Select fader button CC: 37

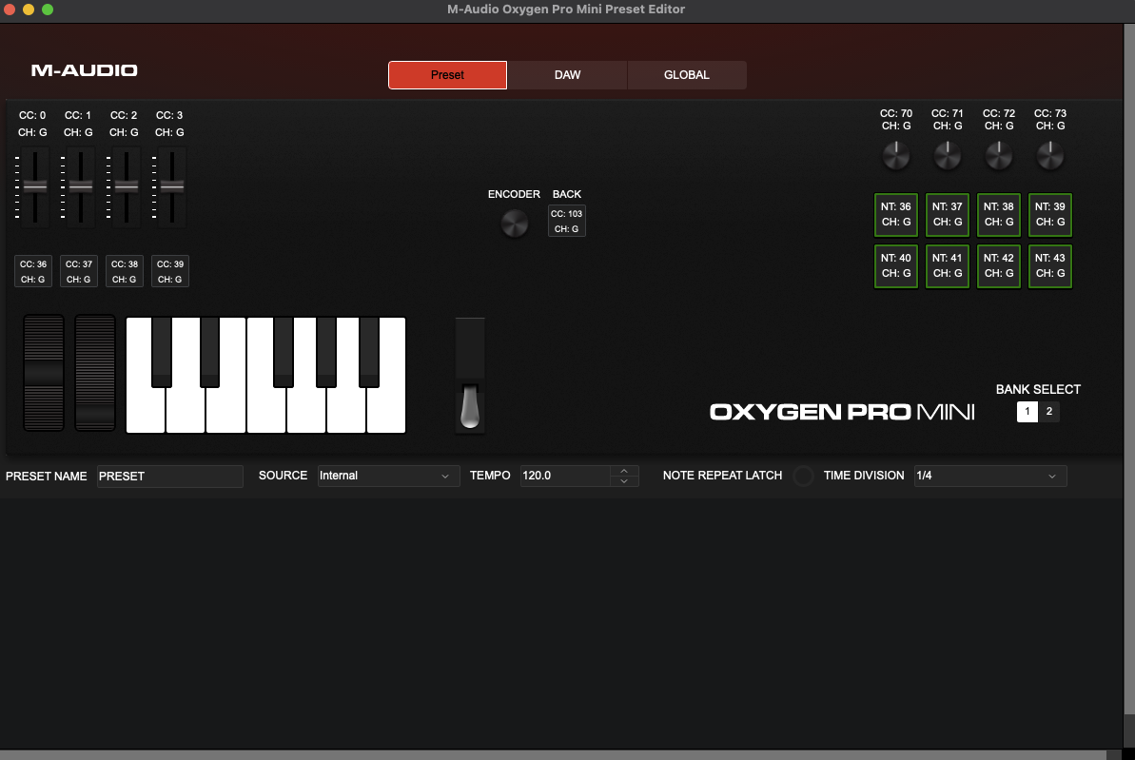point(79,271)
